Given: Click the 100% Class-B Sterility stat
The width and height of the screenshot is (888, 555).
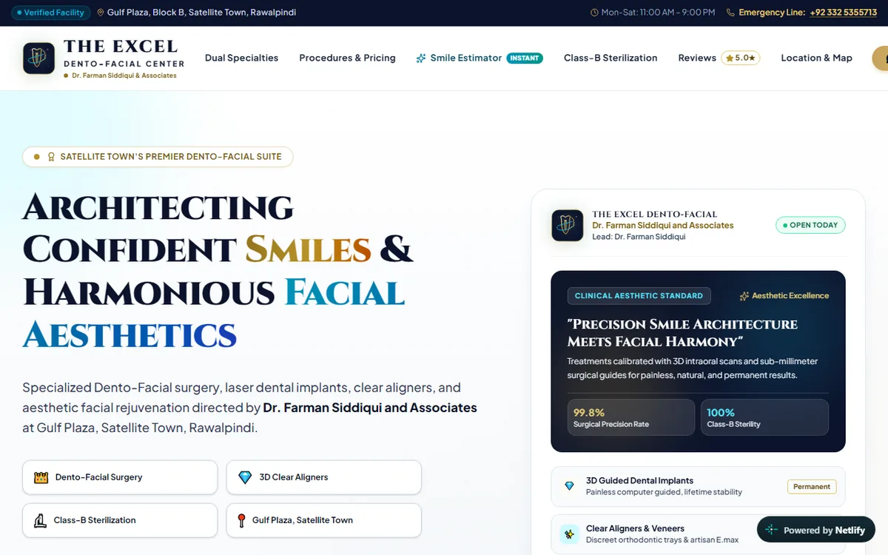Looking at the screenshot, I should pos(764,417).
